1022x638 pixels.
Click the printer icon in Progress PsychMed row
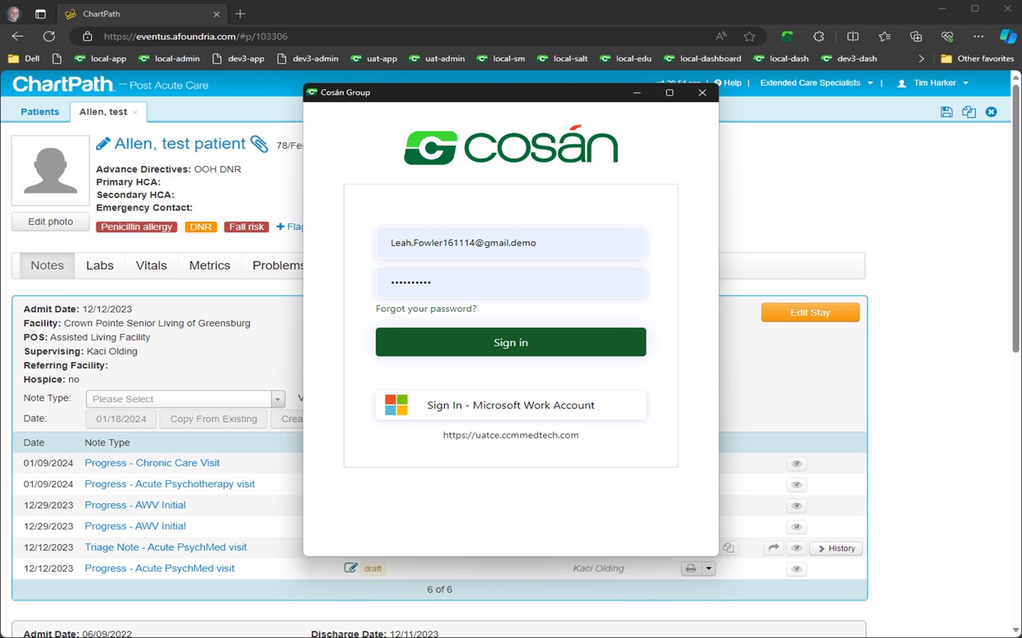[x=691, y=569]
